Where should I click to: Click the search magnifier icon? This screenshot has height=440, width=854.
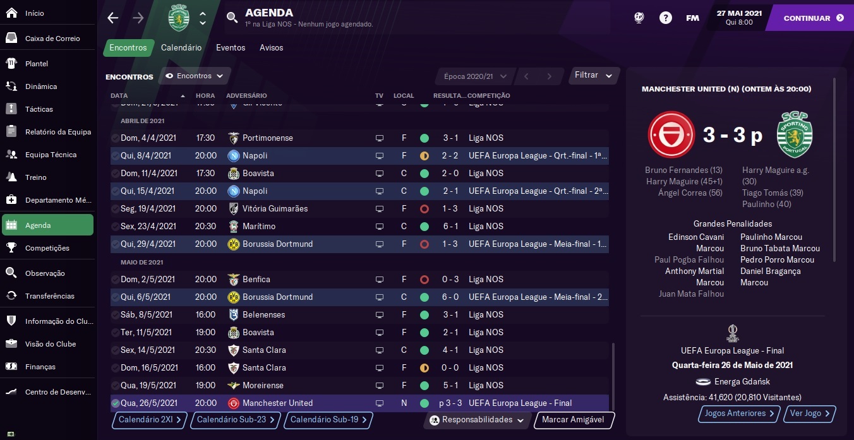232,18
